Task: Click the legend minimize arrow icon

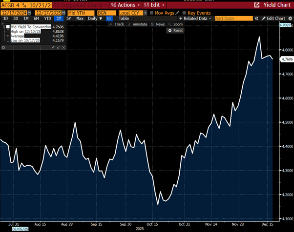Action: pos(58,48)
